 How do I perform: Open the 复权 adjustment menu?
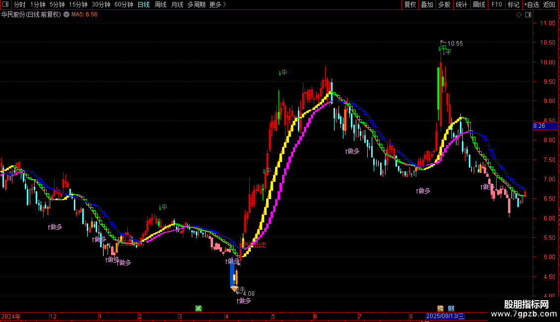click(x=410, y=4)
